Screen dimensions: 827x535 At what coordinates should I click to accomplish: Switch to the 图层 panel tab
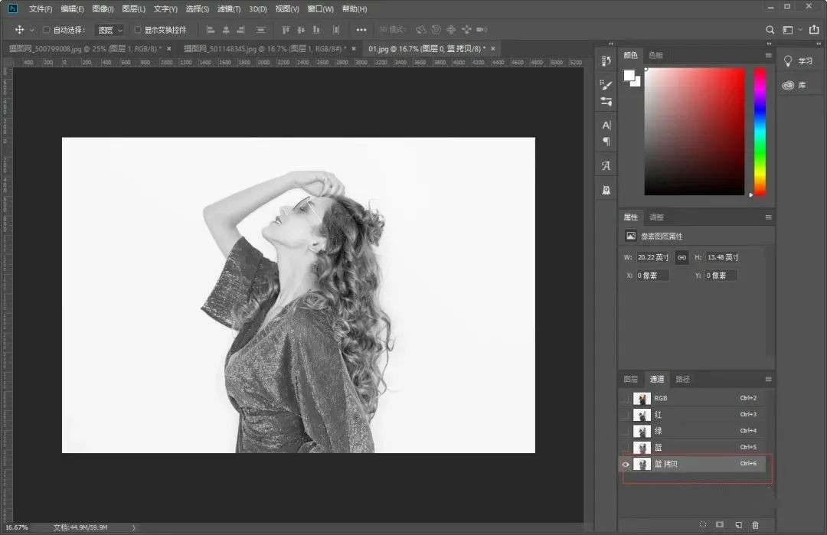pyautogui.click(x=630, y=379)
